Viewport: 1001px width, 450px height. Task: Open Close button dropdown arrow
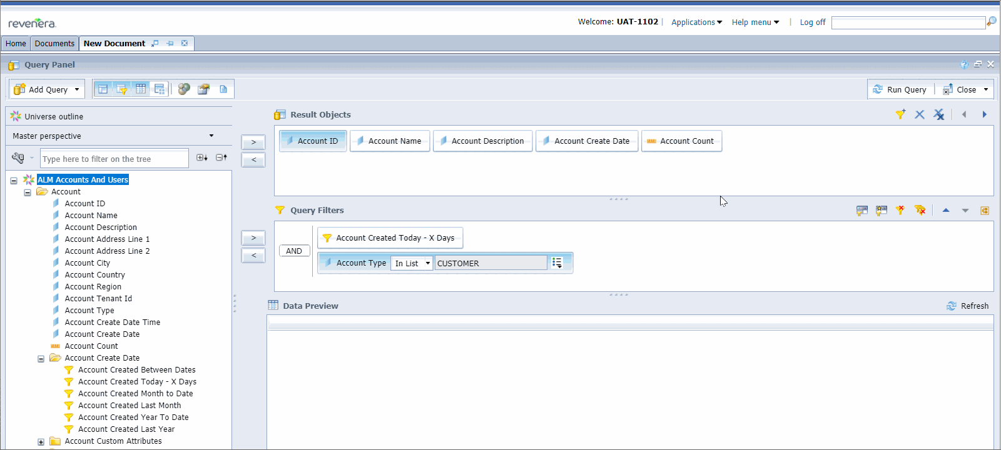(x=986, y=89)
